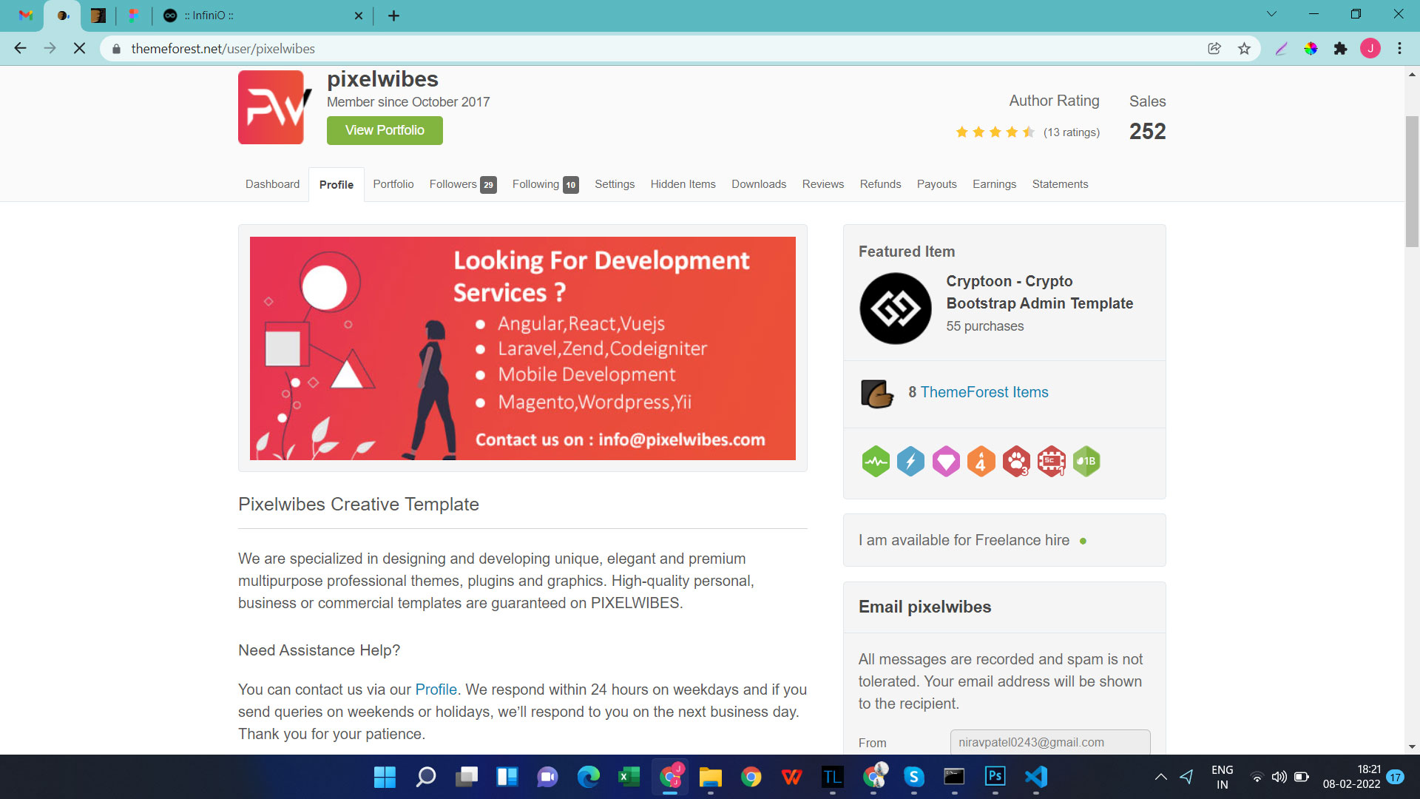
Task: Click the Cryptoon featured item logo
Action: pyautogui.click(x=895, y=309)
